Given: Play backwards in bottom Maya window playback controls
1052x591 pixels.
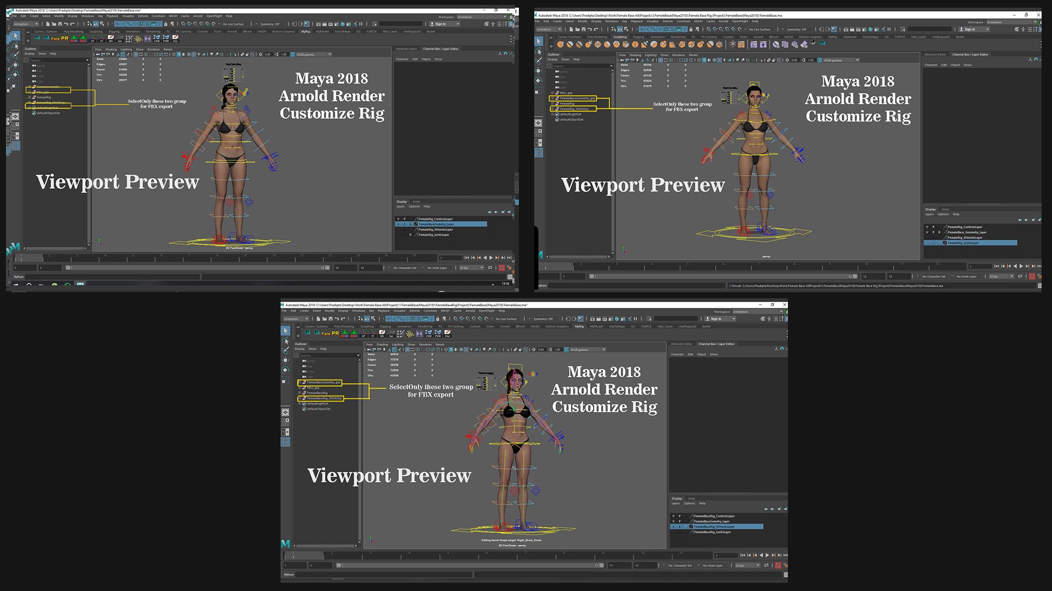Looking at the screenshot, I should pyautogui.click(x=762, y=555).
